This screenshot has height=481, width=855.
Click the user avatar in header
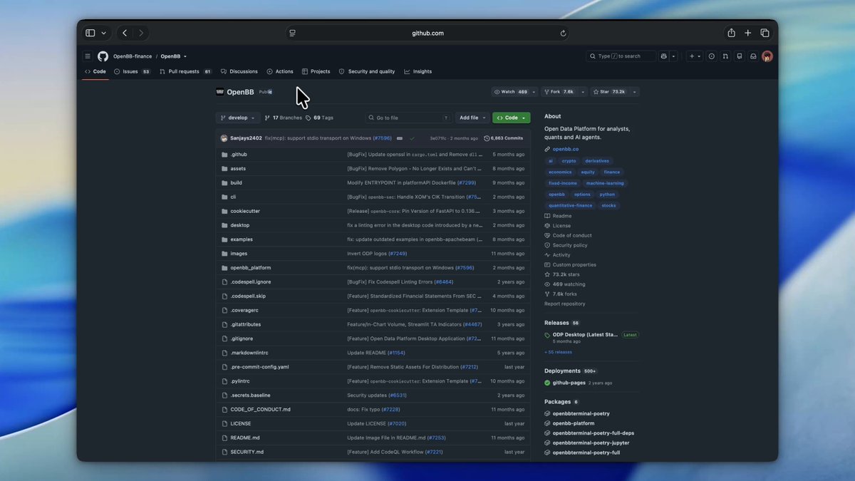pos(767,56)
